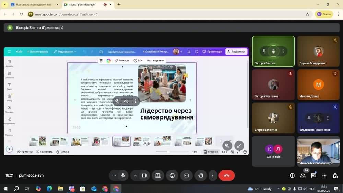Click the raise hand icon
Viewport: 343px width, 193px height.
click(201, 175)
